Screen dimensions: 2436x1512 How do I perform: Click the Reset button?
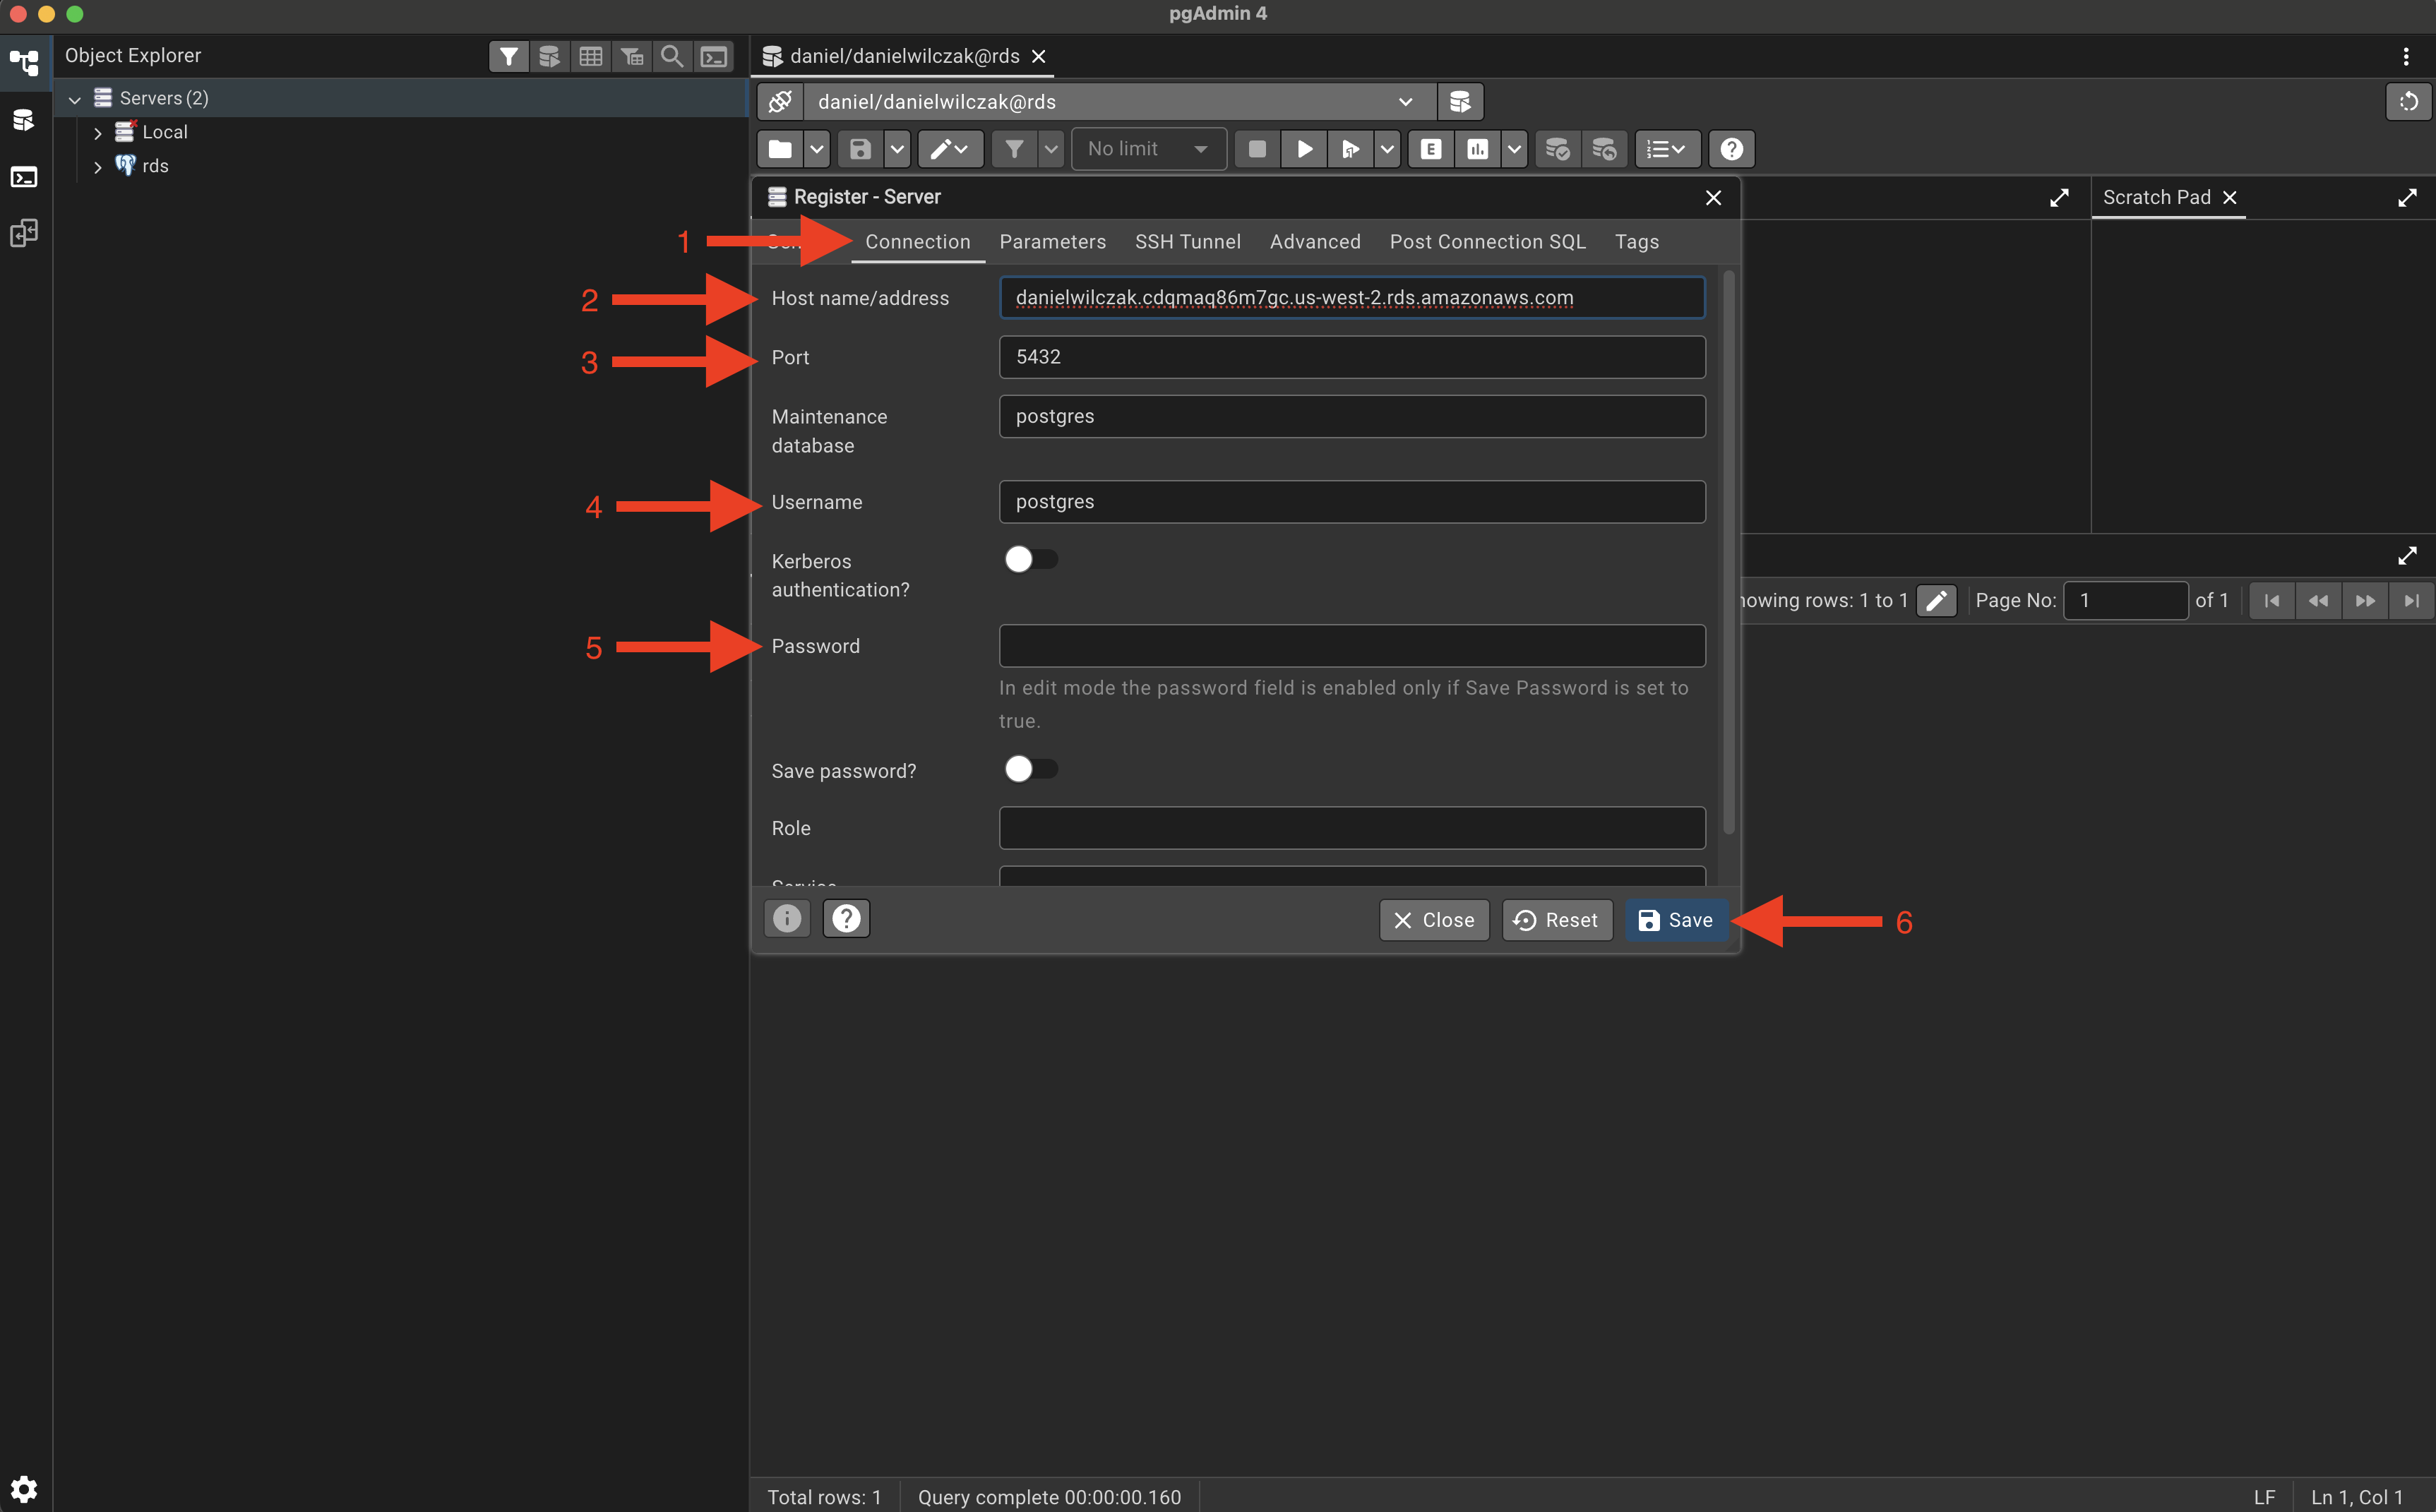click(x=1556, y=920)
